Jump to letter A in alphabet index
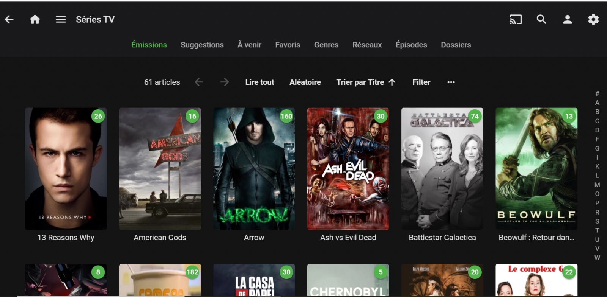The image size is (607, 297). click(597, 103)
